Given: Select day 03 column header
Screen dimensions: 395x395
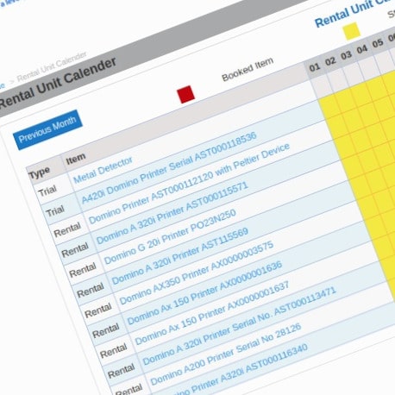Looking at the screenshot, I should click(x=346, y=55).
